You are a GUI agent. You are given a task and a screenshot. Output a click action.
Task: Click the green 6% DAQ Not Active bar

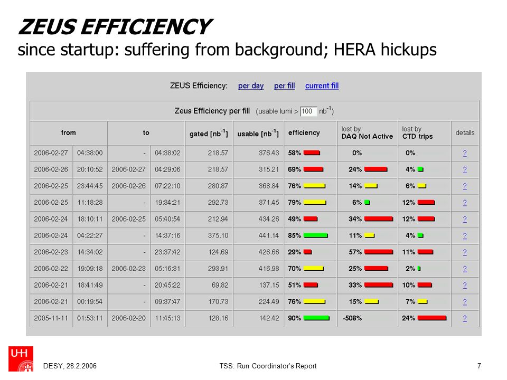coord(368,203)
